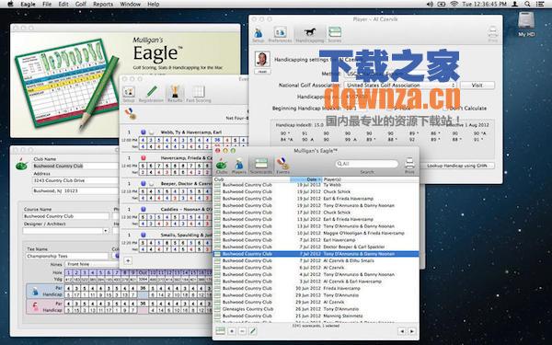
Task: Click the pencil edit scorecard button
Action: [253, 331]
